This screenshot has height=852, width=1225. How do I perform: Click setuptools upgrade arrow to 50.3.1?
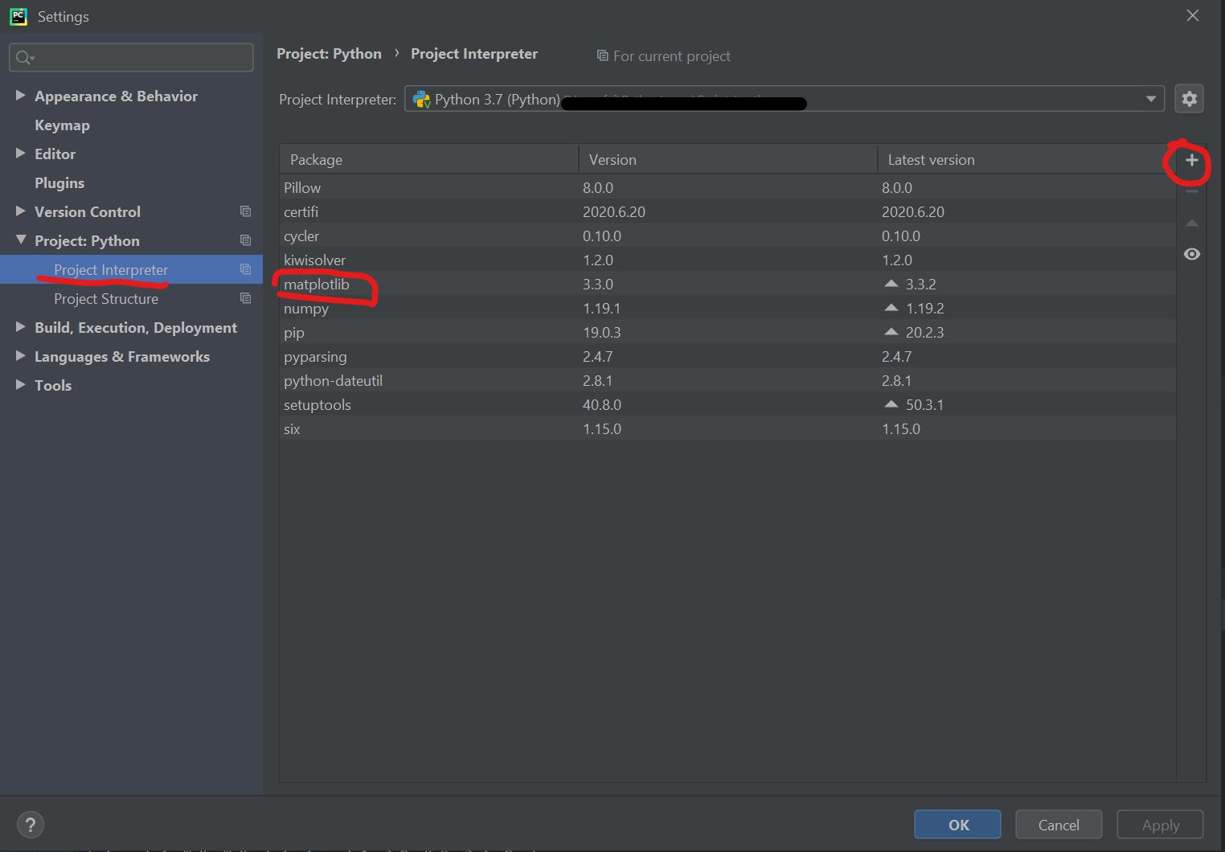891,404
